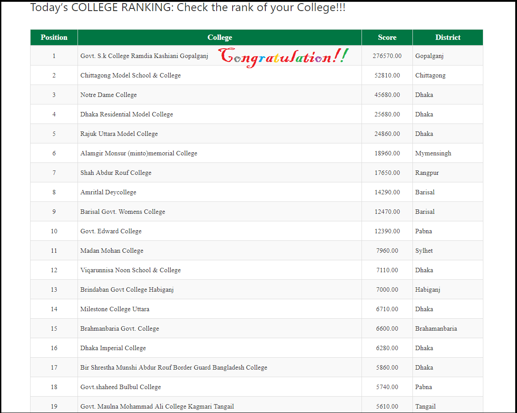The height and width of the screenshot is (413, 517).
Task: Select Alamgir Monsur (minto)memorial College
Action: pyautogui.click(x=139, y=153)
